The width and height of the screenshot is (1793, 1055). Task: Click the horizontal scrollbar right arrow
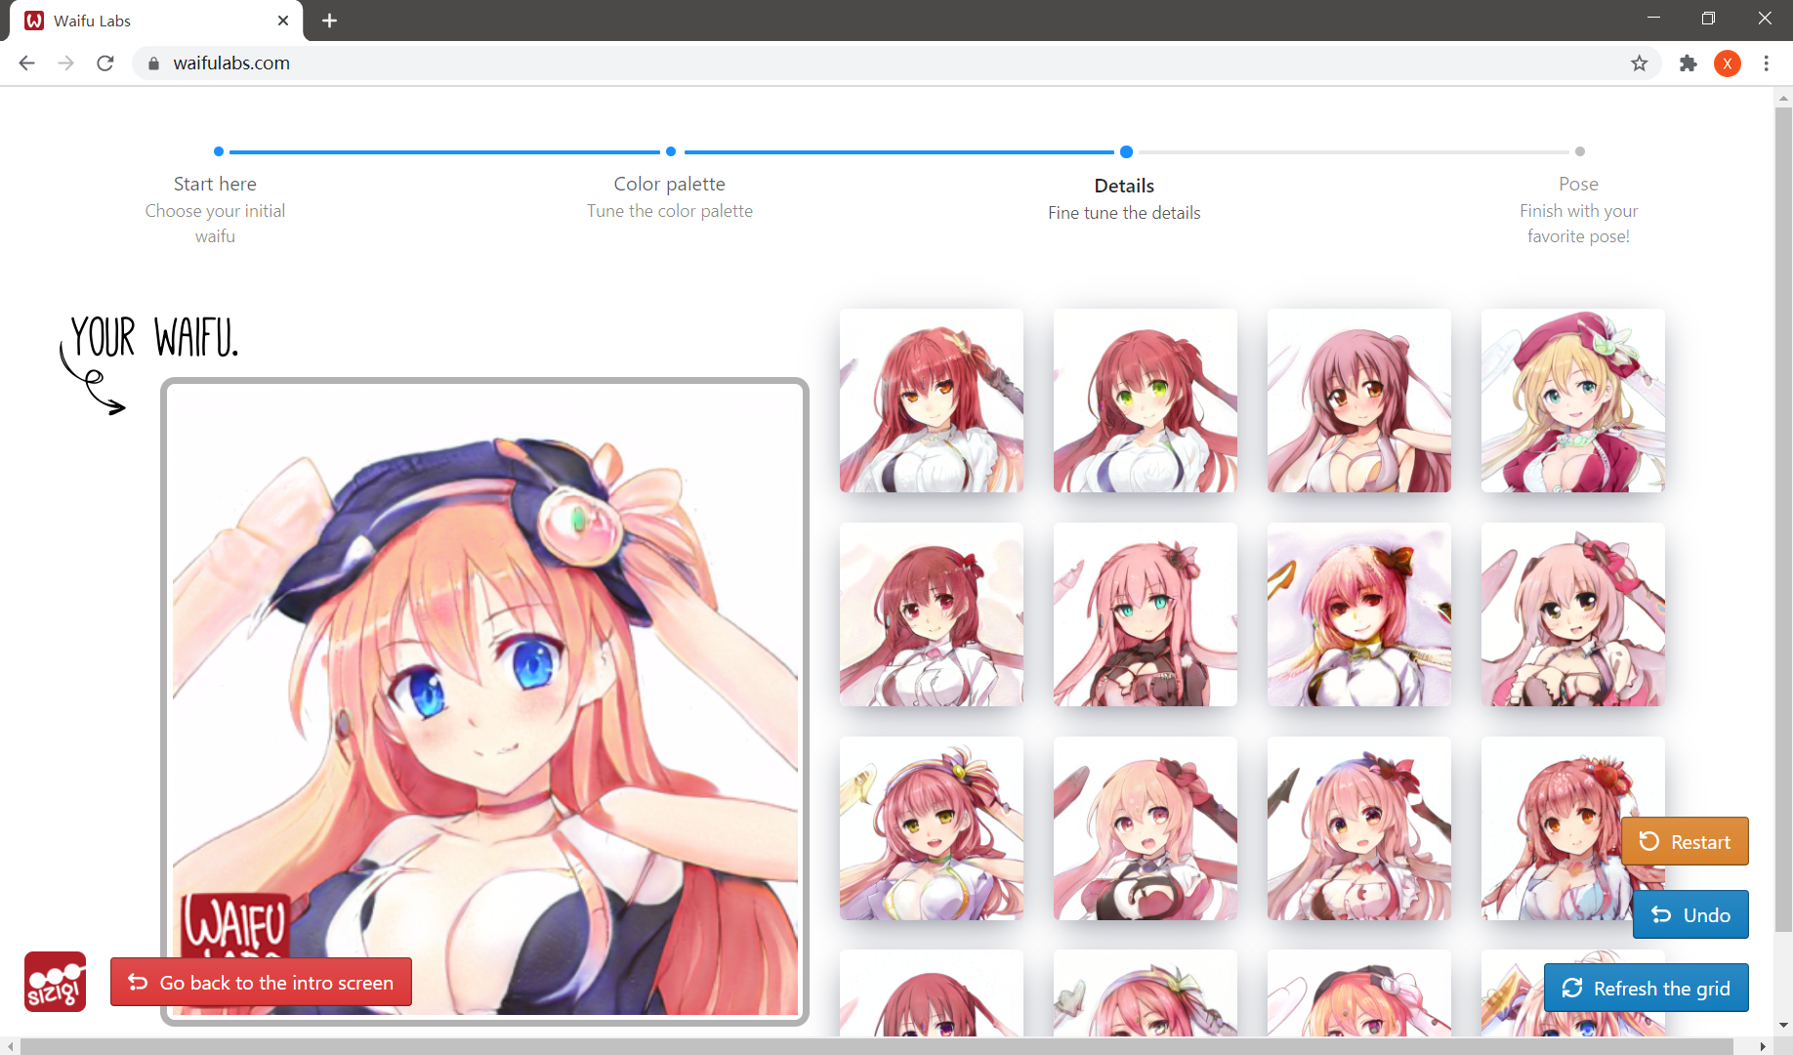pos(1763,1046)
